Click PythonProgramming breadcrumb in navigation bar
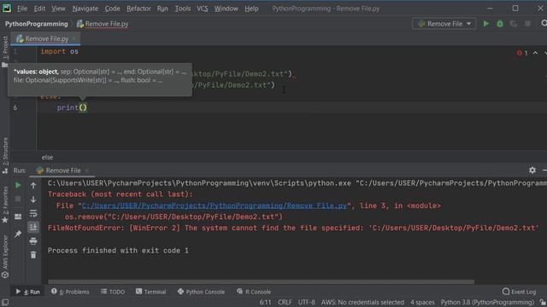547x307 pixels. click(36, 24)
